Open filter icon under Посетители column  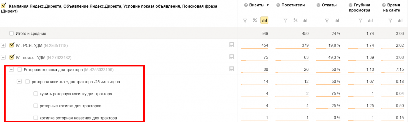pyautogui.click(x=286, y=20)
